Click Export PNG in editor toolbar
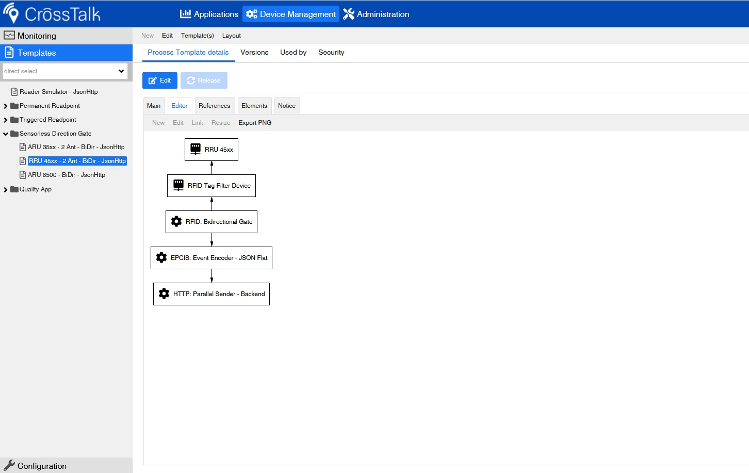 click(x=255, y=123)
